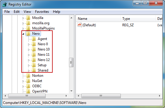The height and width of the screenshot is (108, 165).
Task: Click the Mozilla folder icon
Action: pos(28,18)
